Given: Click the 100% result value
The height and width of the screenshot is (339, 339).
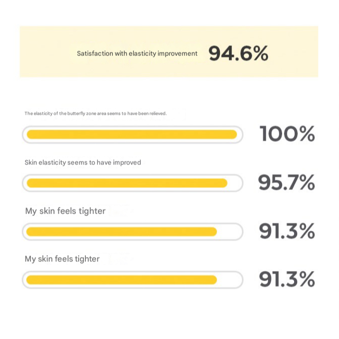Looking at the screenshot, I should click(x=287, y=134).
